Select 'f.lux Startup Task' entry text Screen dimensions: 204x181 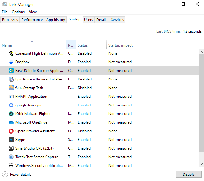29,88
